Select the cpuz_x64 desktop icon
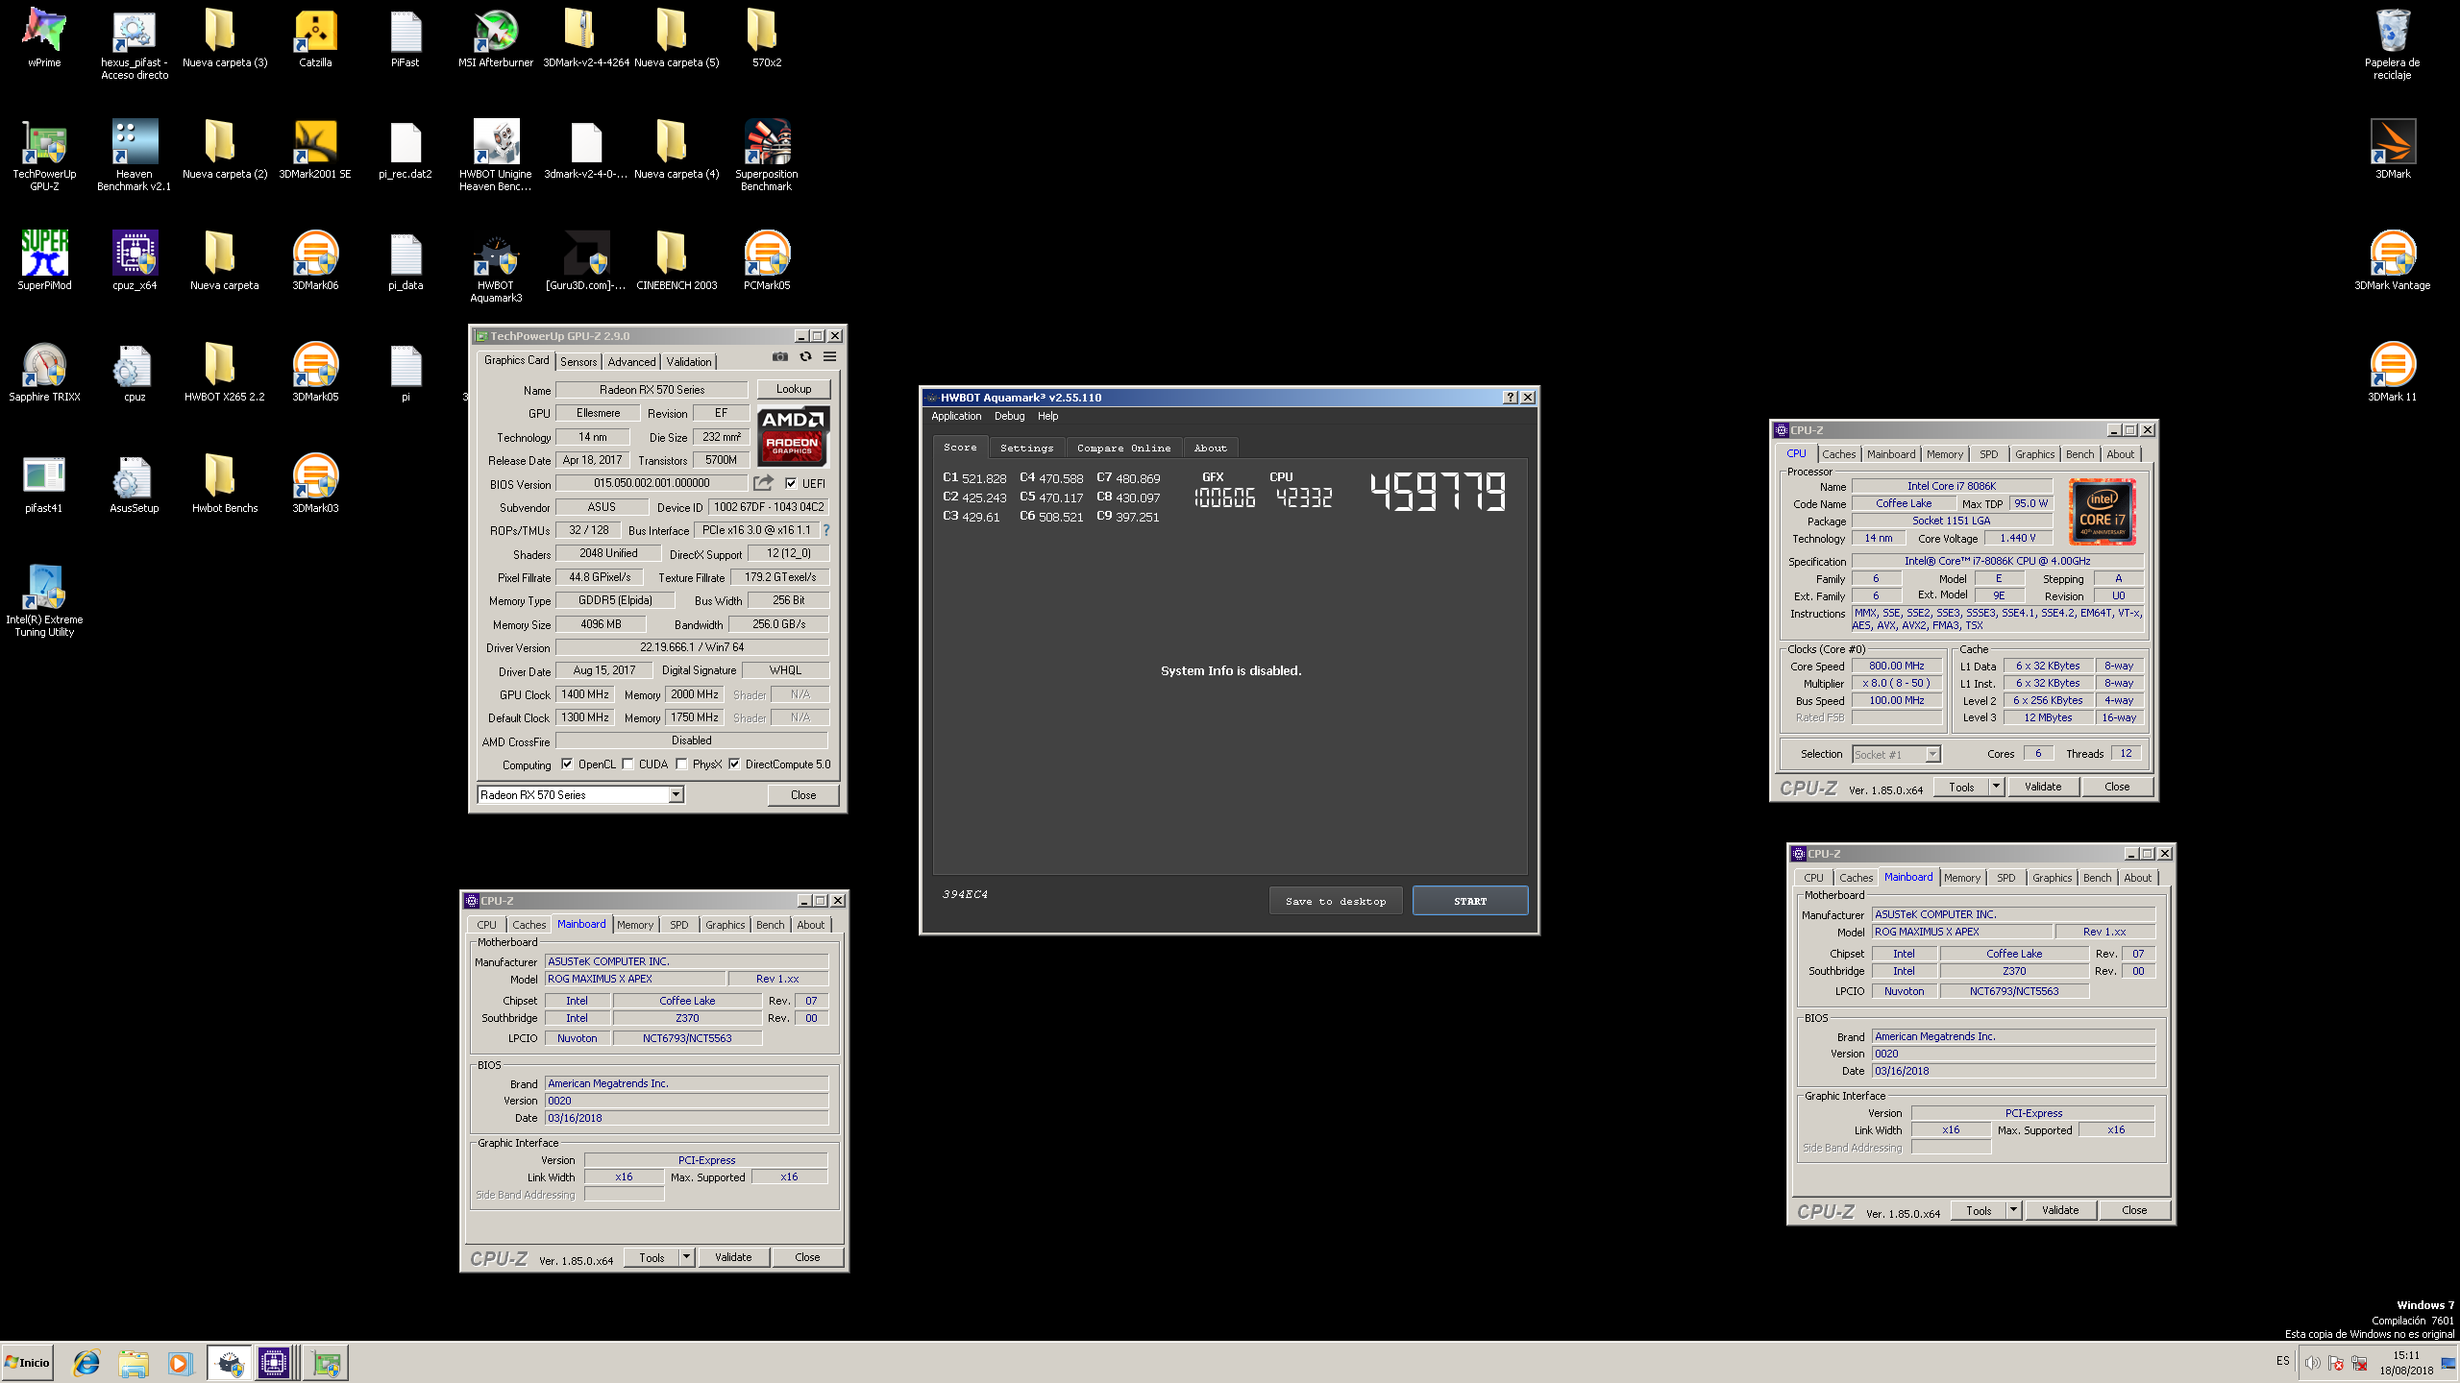 [x=135, y=260]
